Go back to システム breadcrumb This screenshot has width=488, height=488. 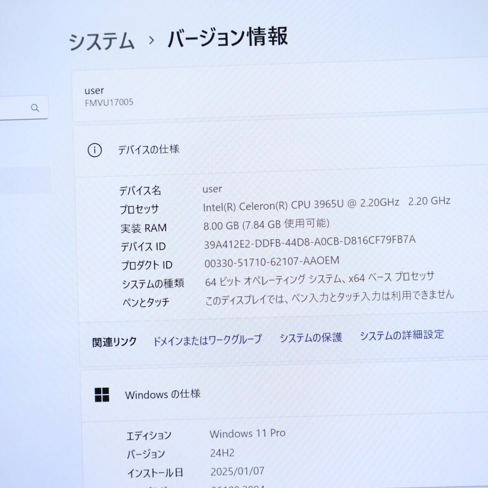(102, 41)
